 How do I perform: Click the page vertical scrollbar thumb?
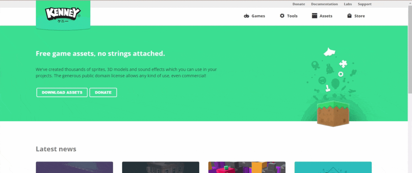pos(410,49)
